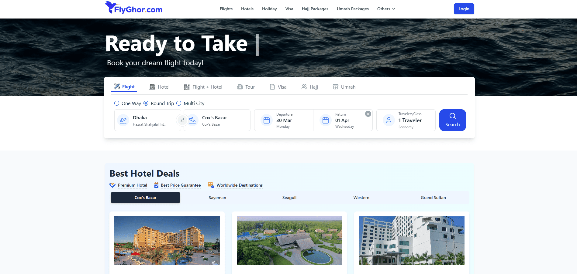Click the airplane icon on Flight tab
Screen dimensions: 577x274
pyautogui.click(x=117, y=86)
